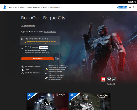The image size is (137, 110).
Task: Click the strikethrough €39,99 original price
Action: coord(35,47)
